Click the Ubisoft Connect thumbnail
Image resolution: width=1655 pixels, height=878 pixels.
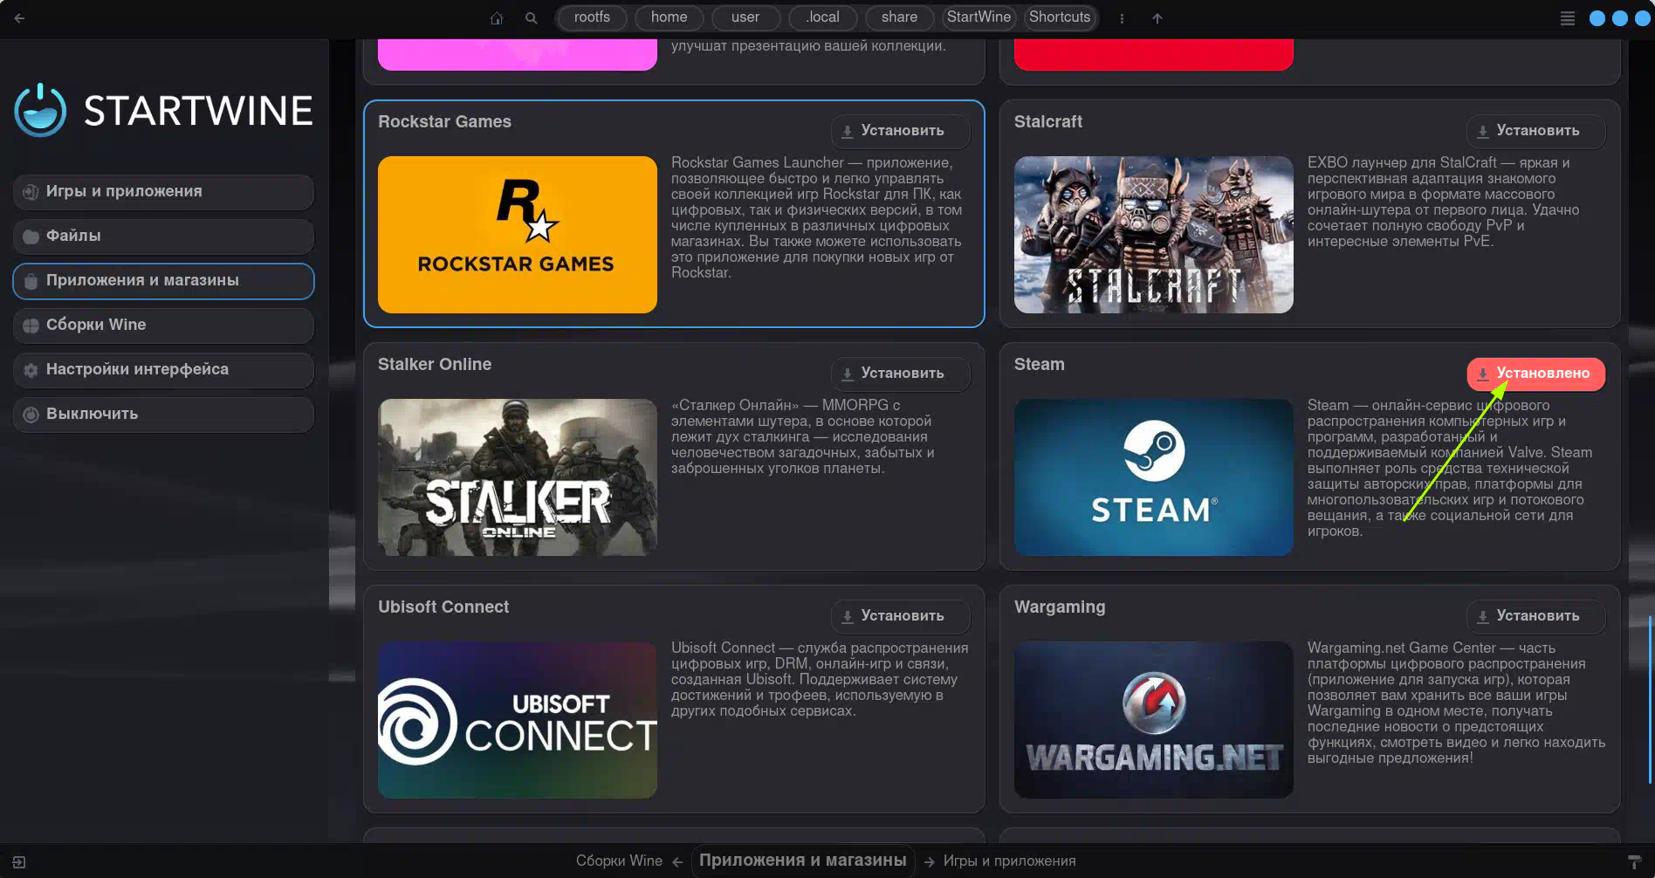point(518,720)
